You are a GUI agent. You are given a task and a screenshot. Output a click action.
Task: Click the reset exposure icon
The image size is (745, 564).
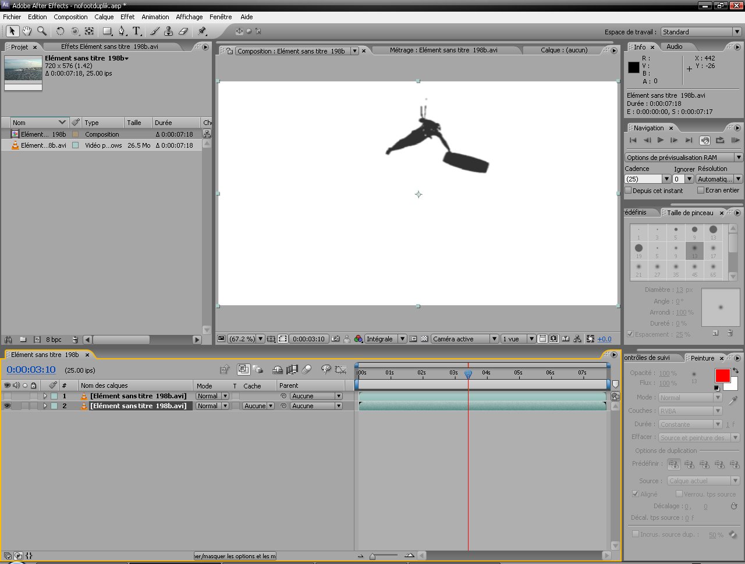[591, 339]
